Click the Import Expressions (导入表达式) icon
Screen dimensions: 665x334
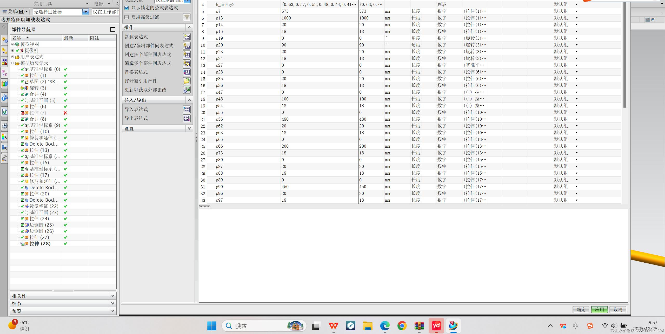click(x=187, y=110)
